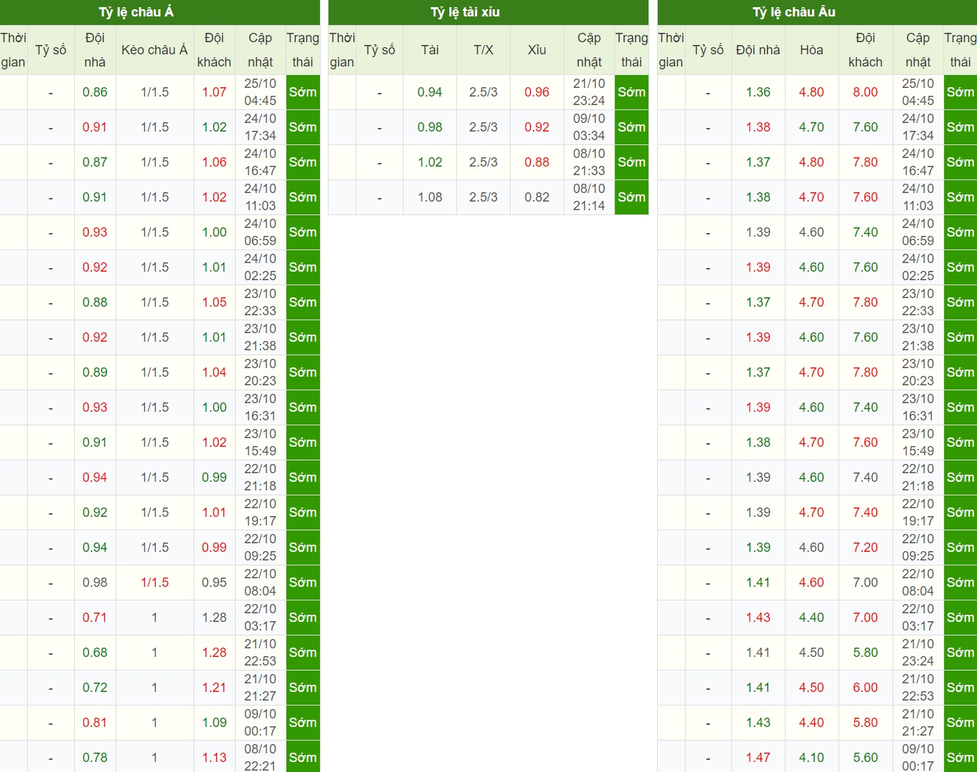This screenshot has height=772, width=977.
Task: Click update time 08/10 21:33 in tài xỉu table
Action: 589,162
